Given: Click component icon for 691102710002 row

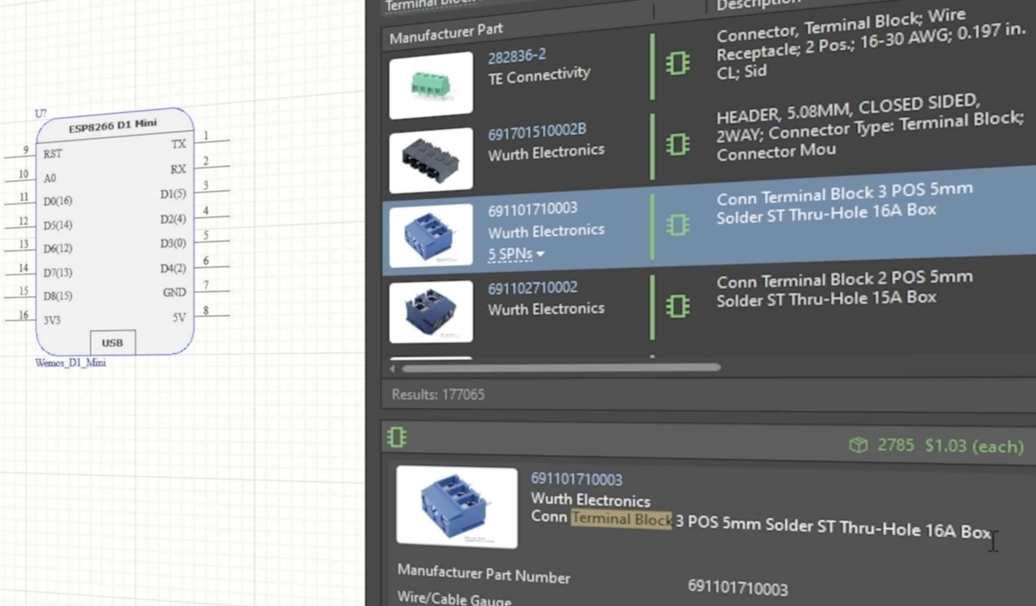Looking at the screenshot, I should pyautogui.click(x=678, y=306).
